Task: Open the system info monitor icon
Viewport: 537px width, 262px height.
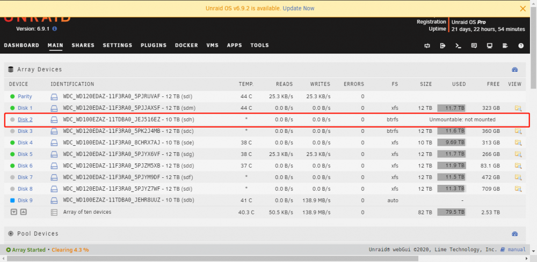Action: pos(490,46)
